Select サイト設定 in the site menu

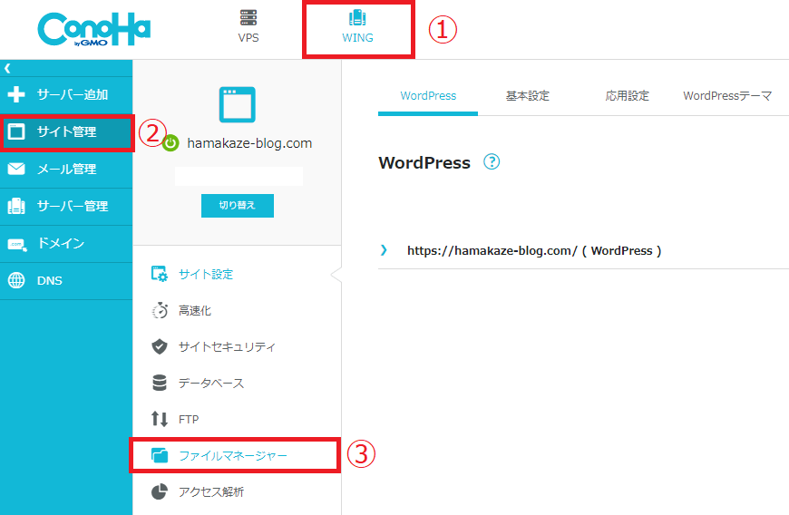coord(206,274)
